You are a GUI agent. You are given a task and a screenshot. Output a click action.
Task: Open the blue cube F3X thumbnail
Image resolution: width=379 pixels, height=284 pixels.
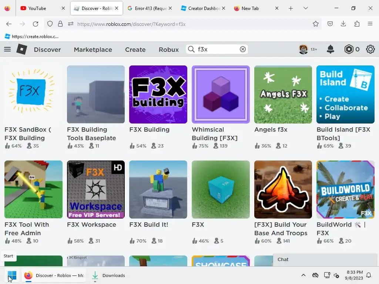tap(221, 189)
